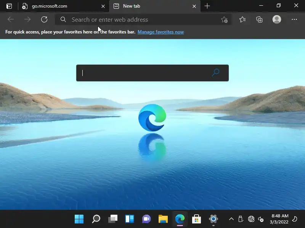Open clock showing 8:48 AM
305x228 pixels.
279,219
